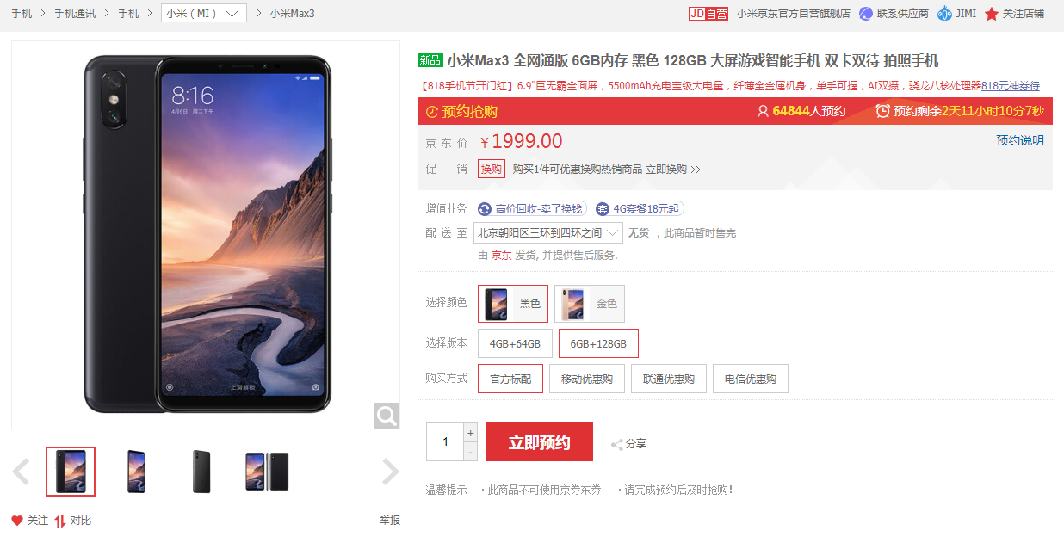Click the 分享 share icon
The width and height of the screenshot is (1064, 543).
coord(616,444)
